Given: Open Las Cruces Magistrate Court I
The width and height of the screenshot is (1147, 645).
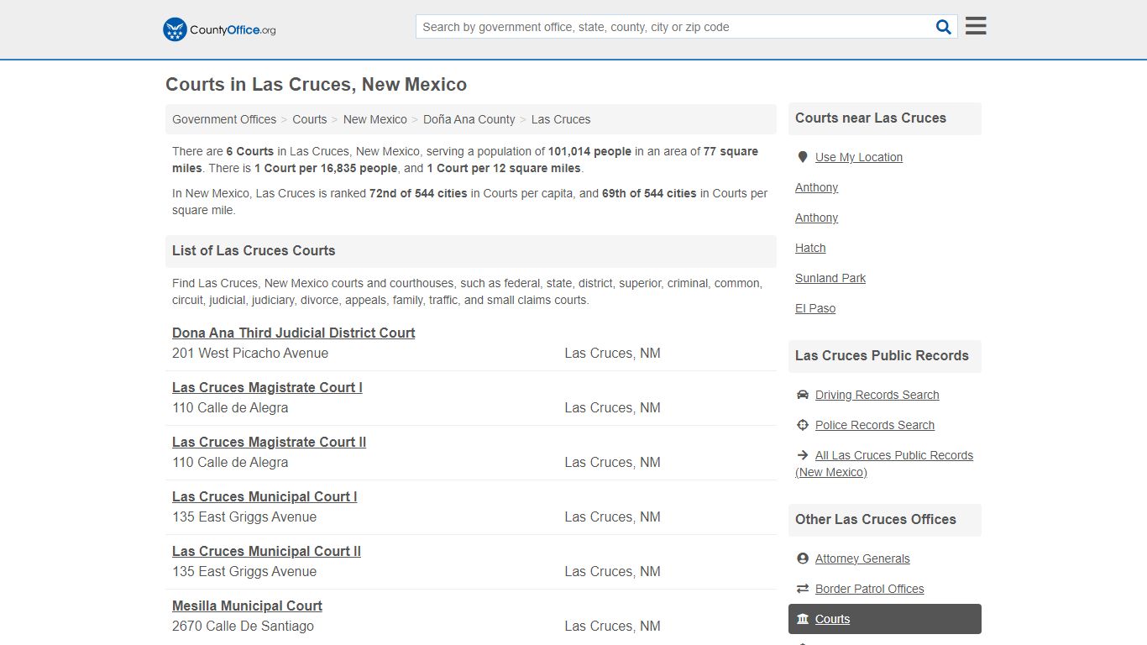Looking at the screenshot, I should click(x=267, y=387).
